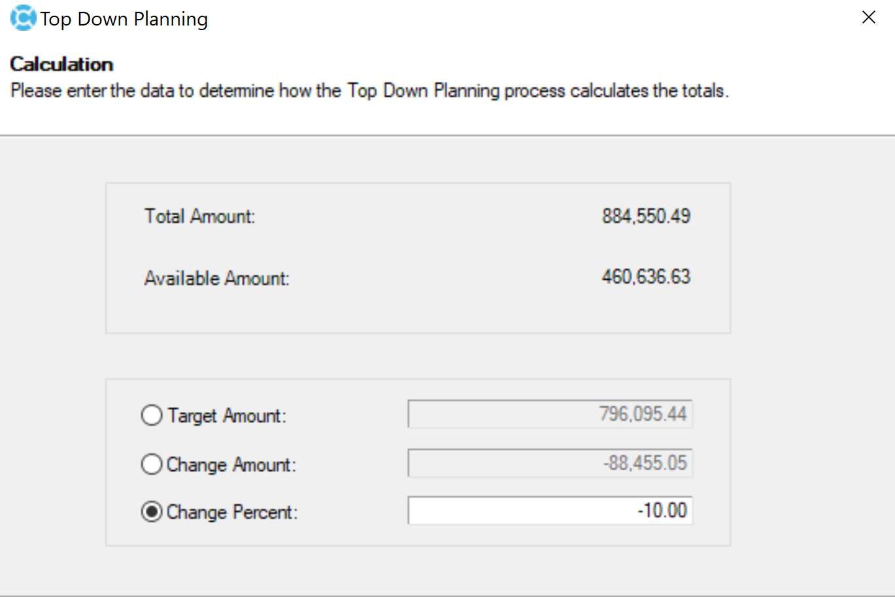Click the Available Amount value 460,636.63
Image resolution: width=895 pixels, height=597 pixels.
click(646, 277)
